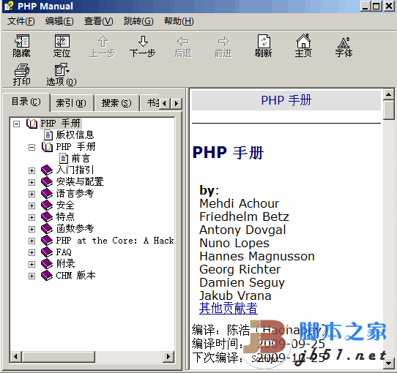Click the tree horizontal scrollbar thumb

pyautogui.click(x=59, y=357)
